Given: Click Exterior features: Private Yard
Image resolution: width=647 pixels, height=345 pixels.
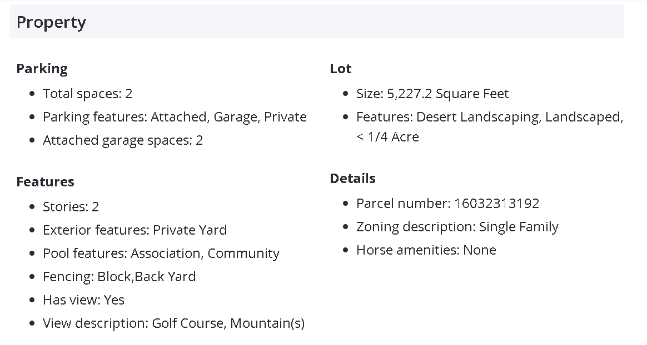Looking at the screenshot, I should pos(135,230).
